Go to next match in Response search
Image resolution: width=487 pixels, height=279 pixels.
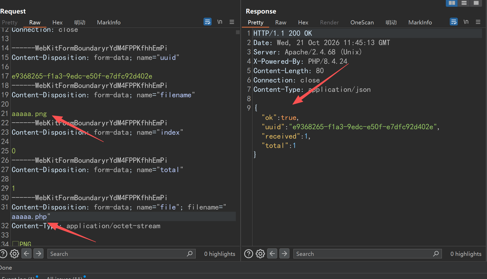click(284, 253)
